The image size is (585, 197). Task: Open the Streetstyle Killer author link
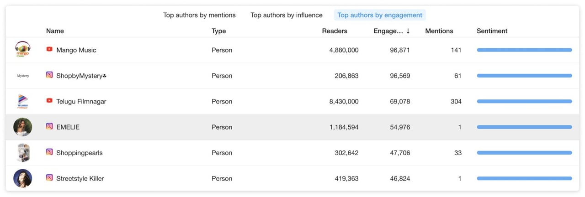pos(80,178)
